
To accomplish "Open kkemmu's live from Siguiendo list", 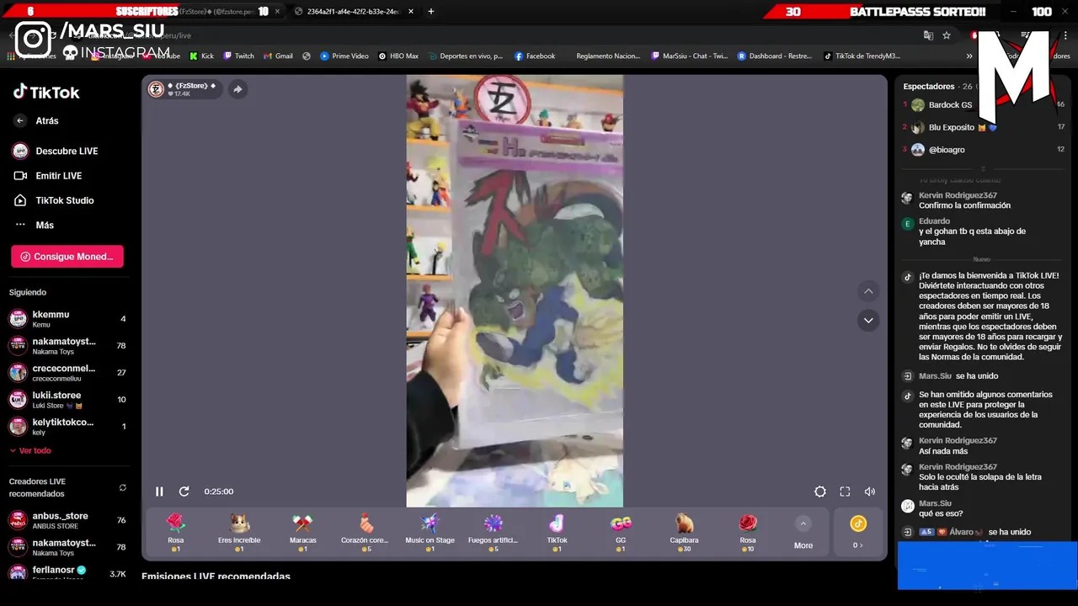I will pyautogui.click(x=67, y=319).
